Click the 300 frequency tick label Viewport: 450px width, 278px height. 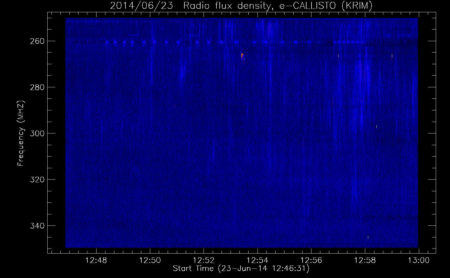point(37,133)
